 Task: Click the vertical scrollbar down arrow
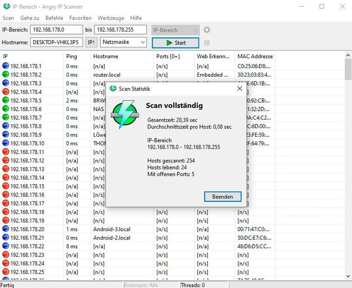pyautogui.click(x=348, y=276)
